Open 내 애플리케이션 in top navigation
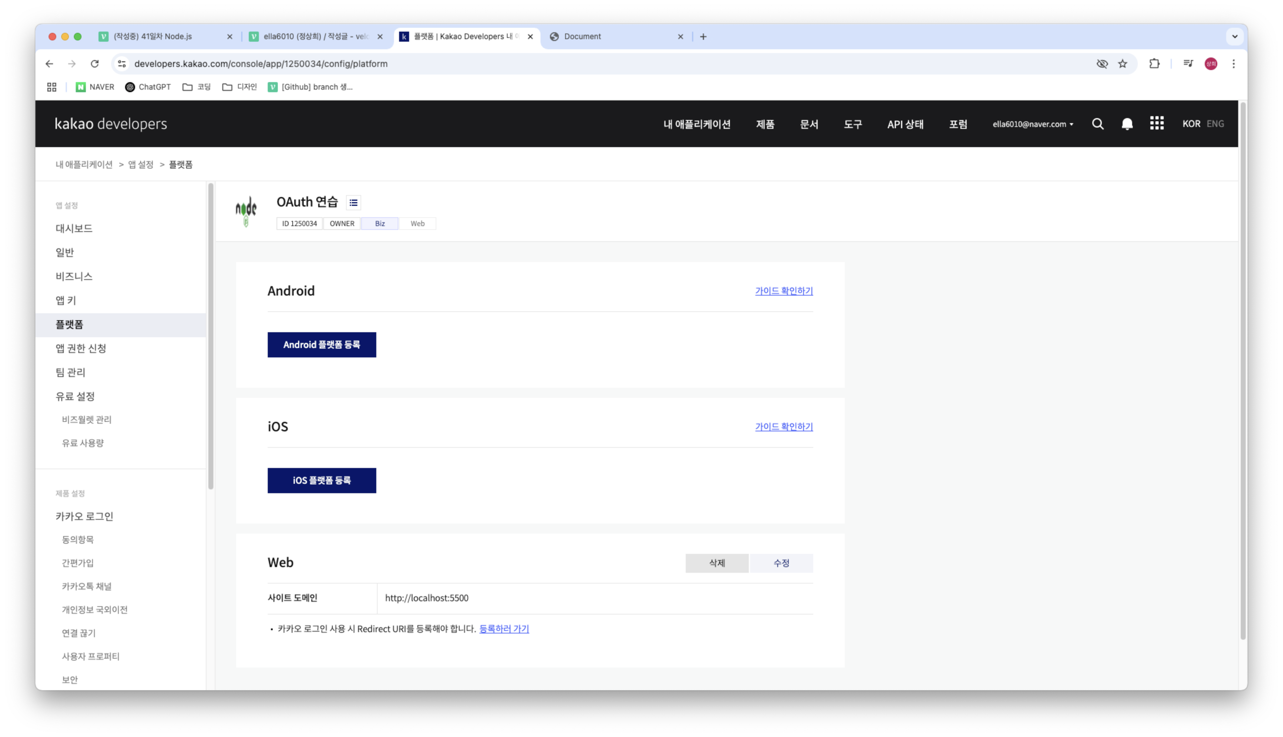The height and width of the screenshot is (737, 1283). click(697, 124)
